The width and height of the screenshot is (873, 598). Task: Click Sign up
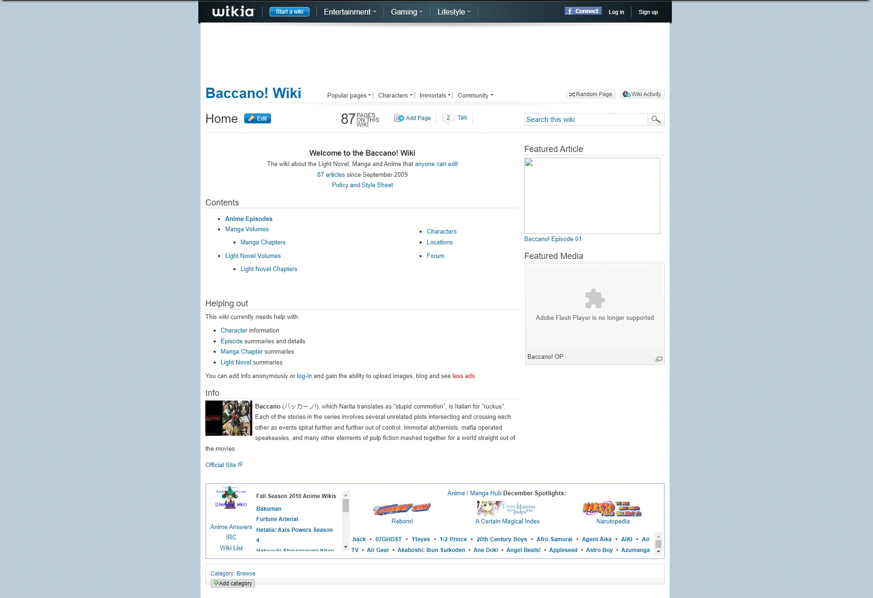pyautogui.click(x=648, y=12)
